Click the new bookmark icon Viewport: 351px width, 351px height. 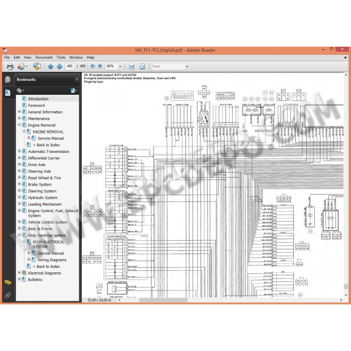pyautogui.click(x=74, y=90)
